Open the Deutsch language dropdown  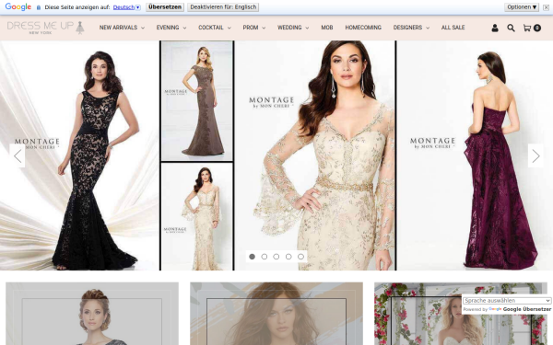tap(126, 7)
